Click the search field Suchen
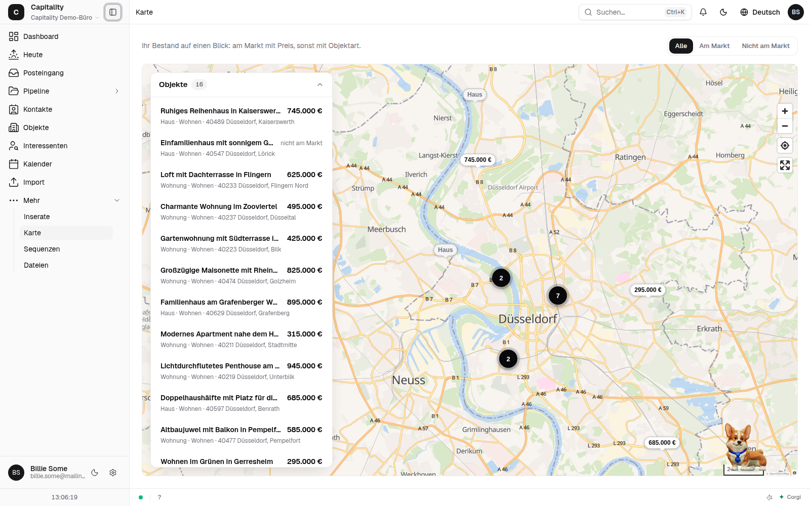 pyautogui.click(x=635, y=12)
